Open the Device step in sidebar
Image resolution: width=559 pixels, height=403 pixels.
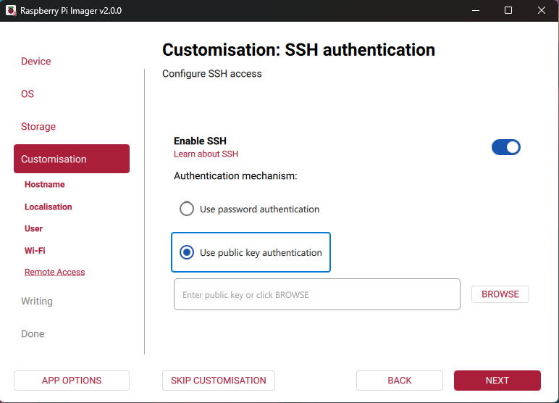point(36,62)
